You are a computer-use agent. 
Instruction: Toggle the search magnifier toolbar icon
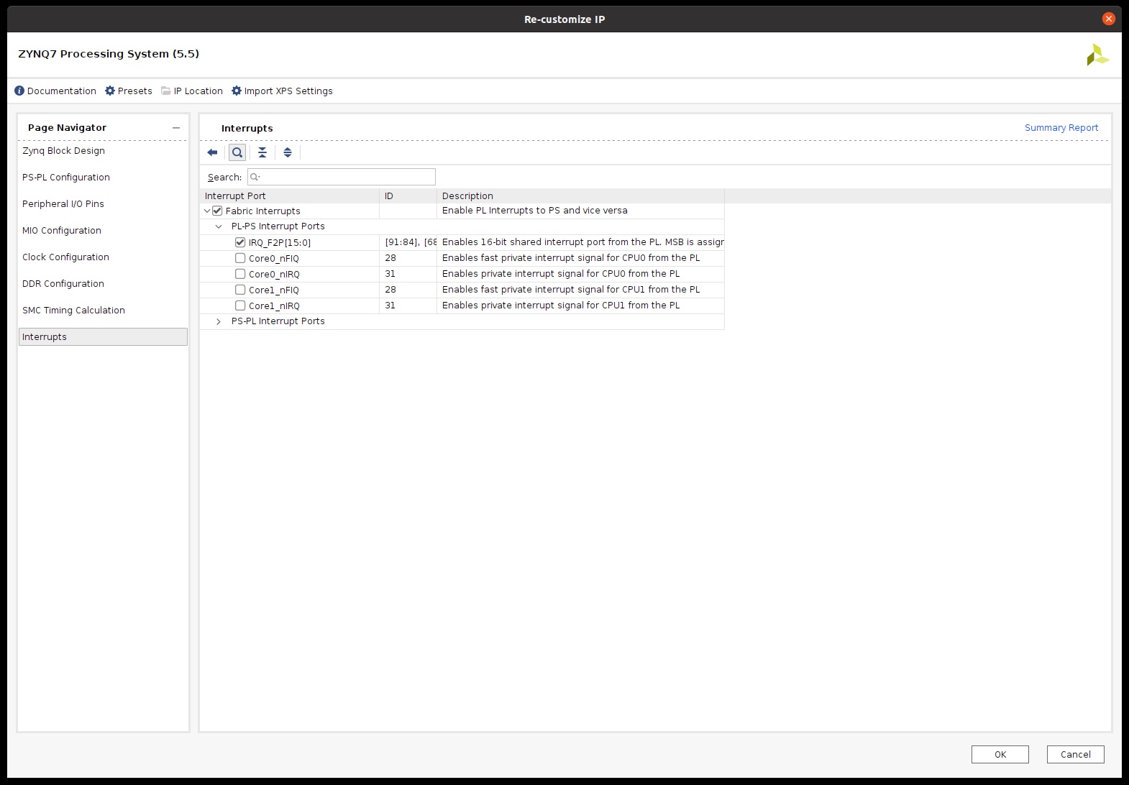point(237,152)
